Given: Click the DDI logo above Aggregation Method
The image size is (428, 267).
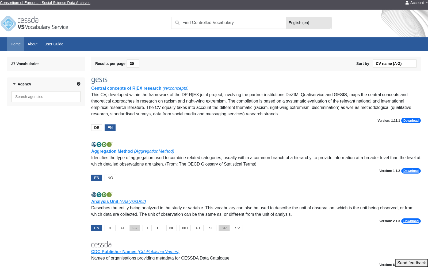Looking at the screenshot, I should (102, 144).
